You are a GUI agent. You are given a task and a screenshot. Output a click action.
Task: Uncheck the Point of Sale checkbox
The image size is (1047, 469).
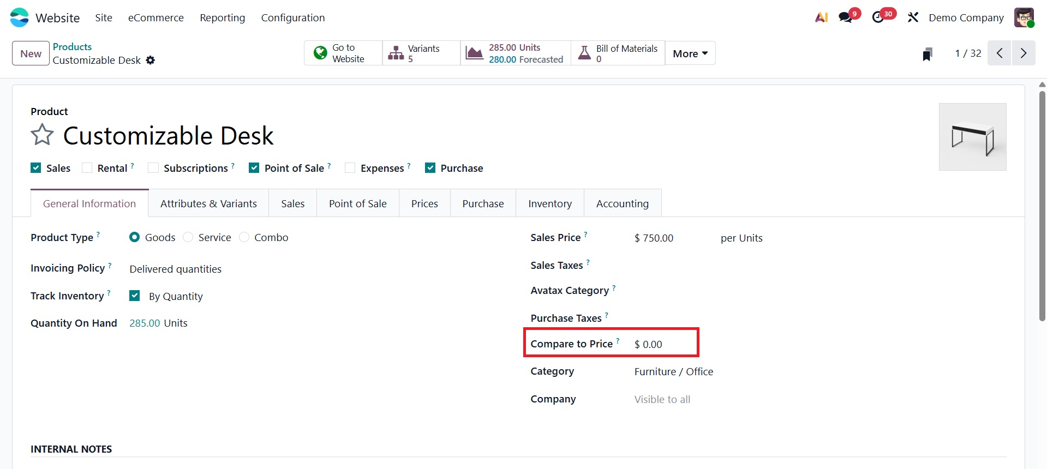point(254,168)
